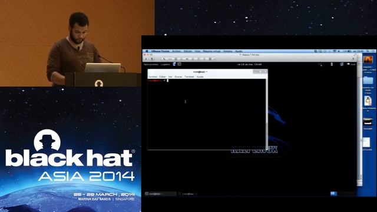Select the sunset image thumbnail on desktop
The width and height of the screenshot is (377, 212).
pyautogui.click(x=368, y=59)
